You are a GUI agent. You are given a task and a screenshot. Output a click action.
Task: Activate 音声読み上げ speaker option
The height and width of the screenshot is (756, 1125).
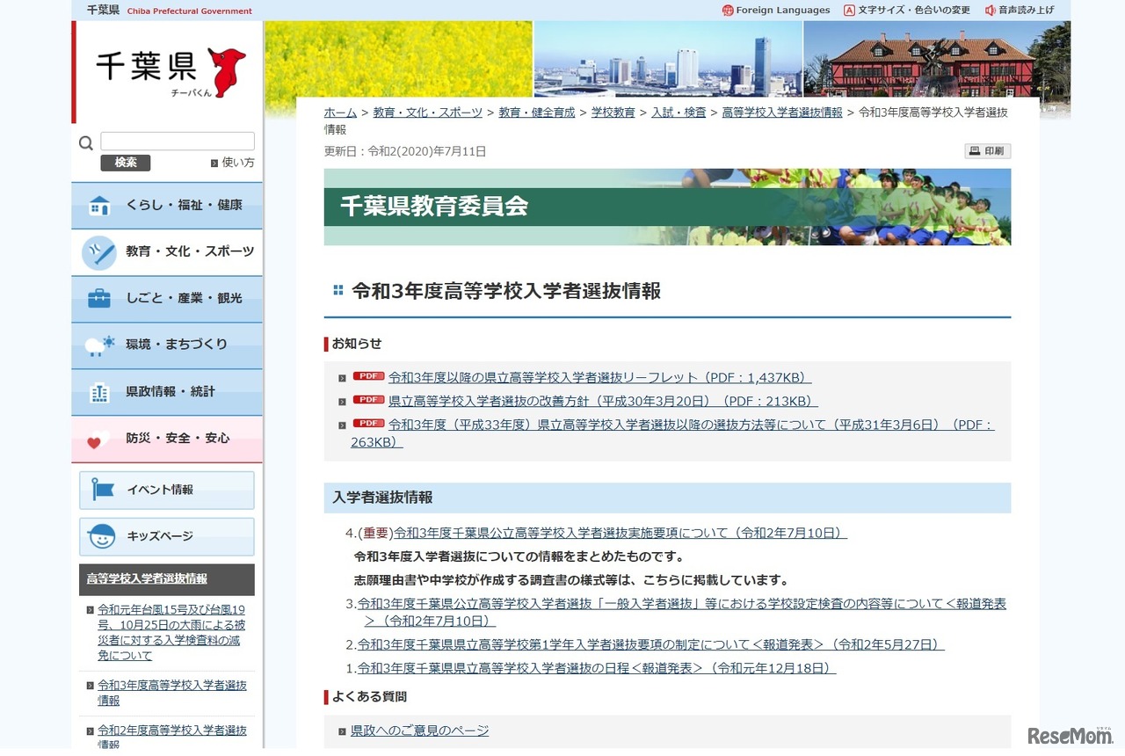point(1020,11)
